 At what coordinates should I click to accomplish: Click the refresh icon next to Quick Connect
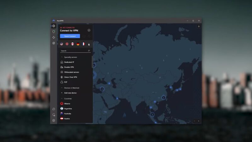(x=89, y=36)
